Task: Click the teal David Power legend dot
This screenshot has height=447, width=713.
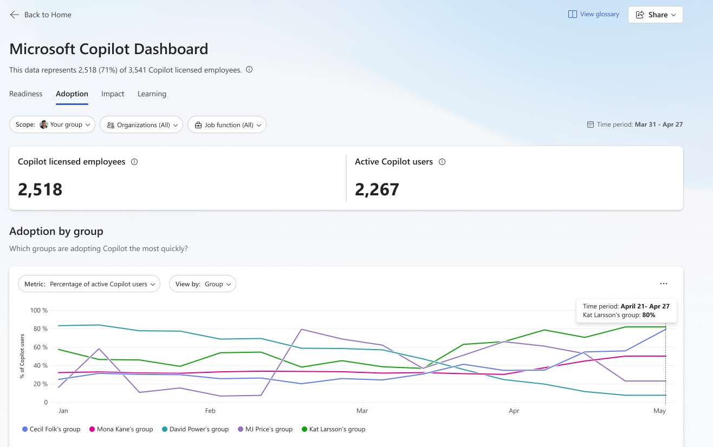Action: [165, 429]
